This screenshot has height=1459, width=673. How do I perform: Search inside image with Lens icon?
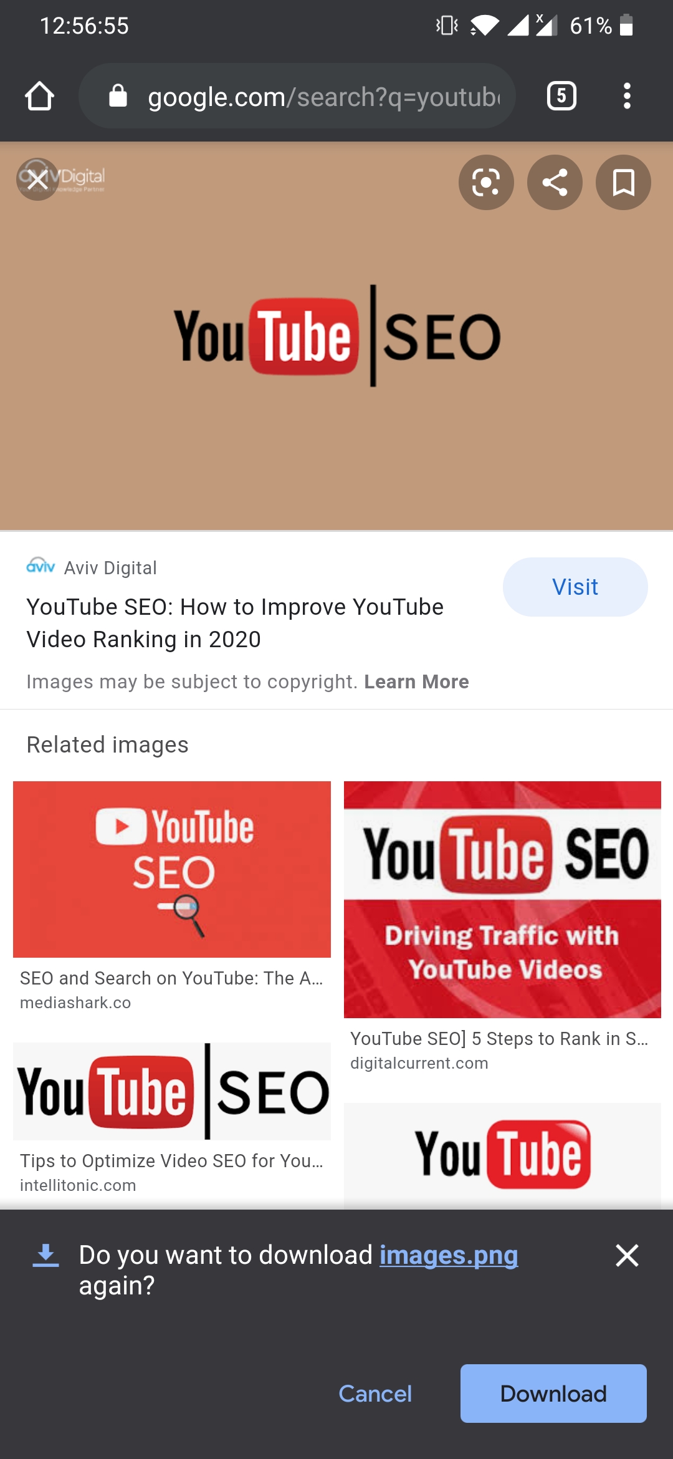click(x=486, y=182)
